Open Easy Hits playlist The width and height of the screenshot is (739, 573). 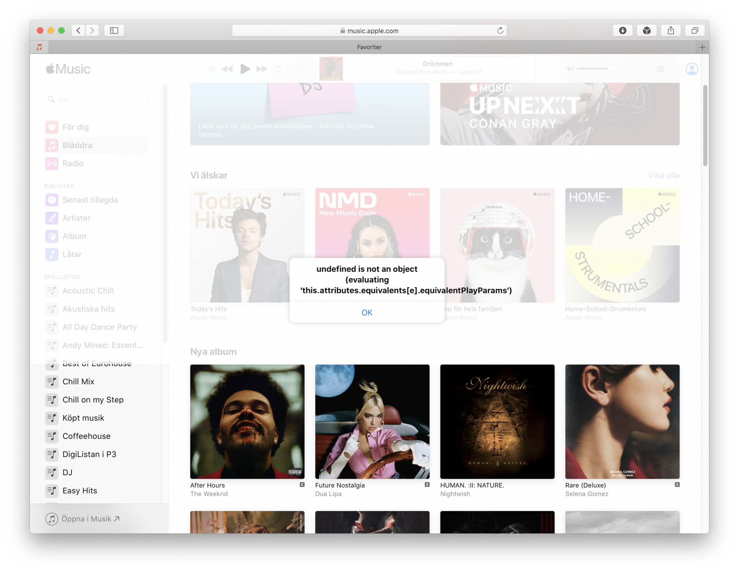95,491
